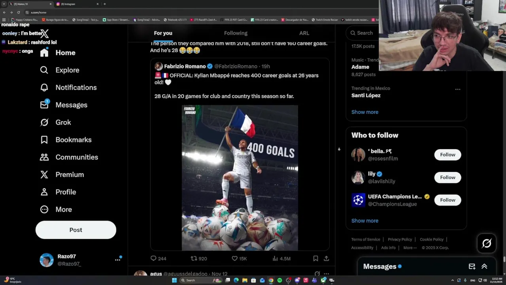Viewport: 506px width, 285px height.
Task: Open the FIFA 23 FUT Card Creator bookmark
Action: [235, 20]
